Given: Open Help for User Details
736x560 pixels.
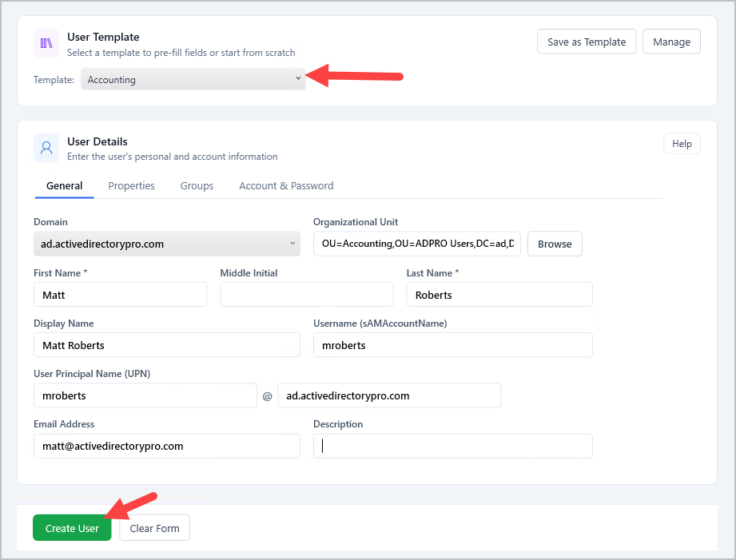Looking at the screenshot, I should click(682, 143).
